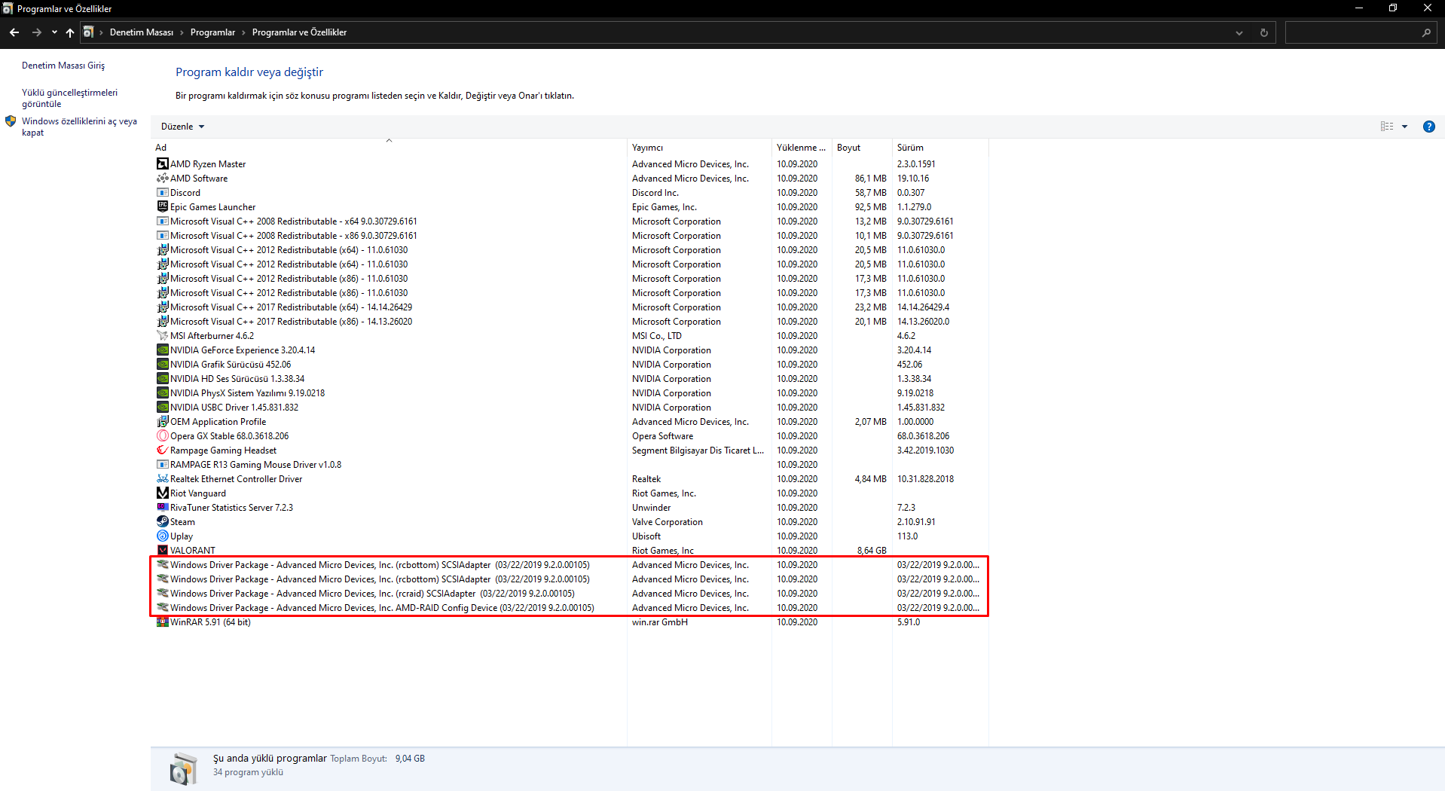The image size is (1445, 791).
Task: Click win.rar GmbH publisher cell
Action: coord(660,621)
